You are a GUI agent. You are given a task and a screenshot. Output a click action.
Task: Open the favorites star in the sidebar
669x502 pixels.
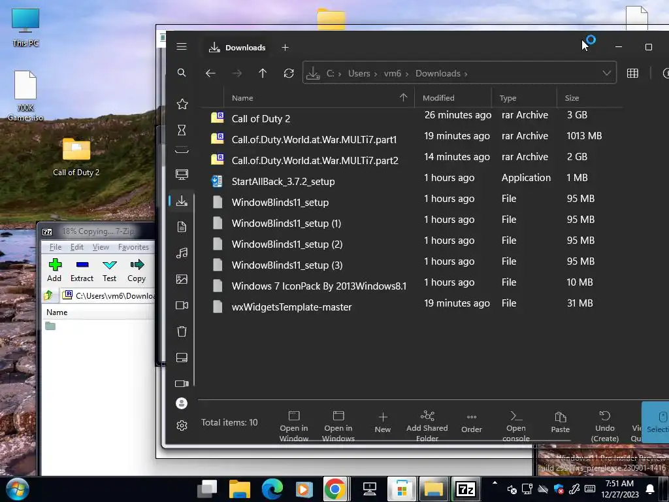(x=182, y=104)
